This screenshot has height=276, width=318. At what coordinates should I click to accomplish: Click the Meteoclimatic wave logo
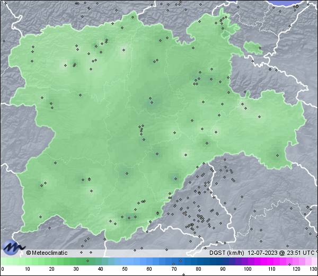pos(13,247)
